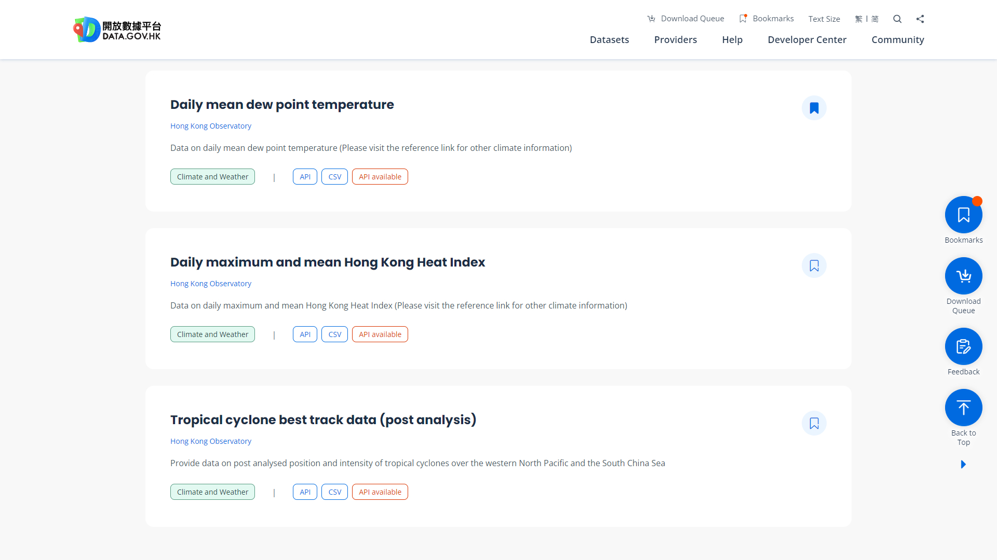Click the DATA.GOV.HK logo
The image size is (997, 560).
(x=117, y=30)
